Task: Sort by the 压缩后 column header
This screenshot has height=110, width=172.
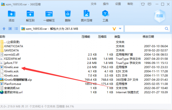Action: pos(102,37)
